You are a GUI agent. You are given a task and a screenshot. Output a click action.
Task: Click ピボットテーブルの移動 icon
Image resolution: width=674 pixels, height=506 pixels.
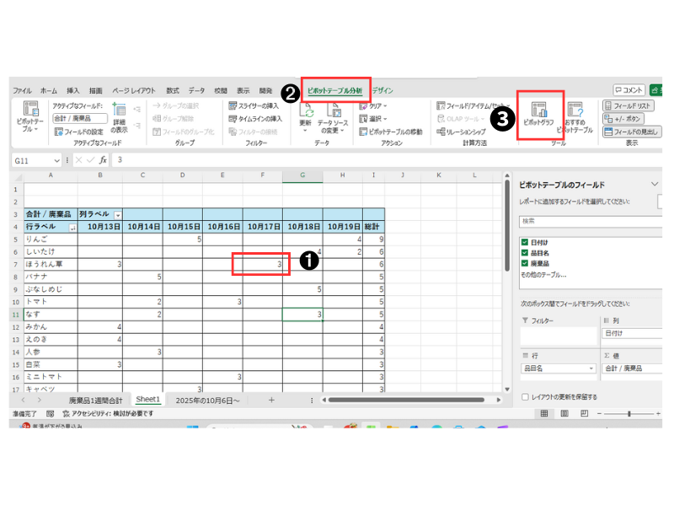[x=391, y=132]
